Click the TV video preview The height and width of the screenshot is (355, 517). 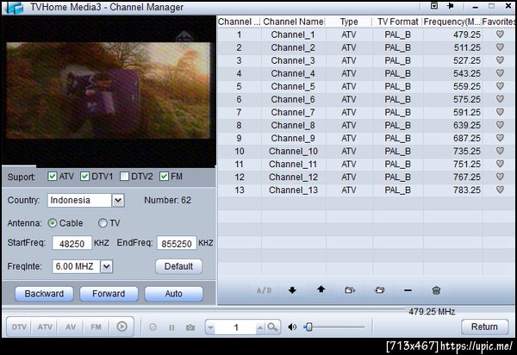point(109,90)
